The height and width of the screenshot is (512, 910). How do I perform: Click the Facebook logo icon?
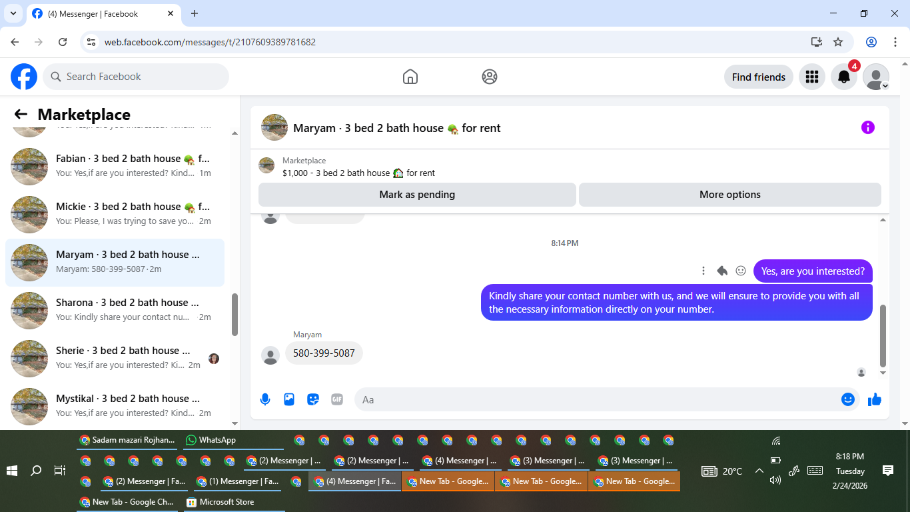coord(24,77)
